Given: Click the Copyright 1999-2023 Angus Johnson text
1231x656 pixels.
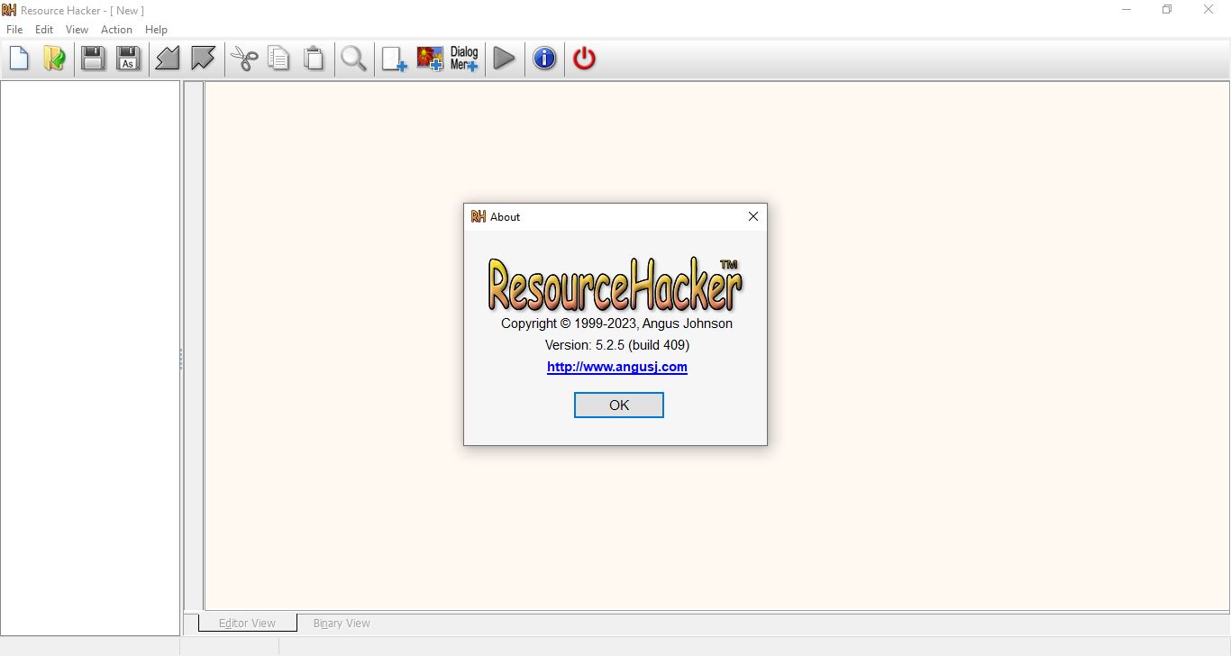Looking at the screenshot, I should (617, 323).
